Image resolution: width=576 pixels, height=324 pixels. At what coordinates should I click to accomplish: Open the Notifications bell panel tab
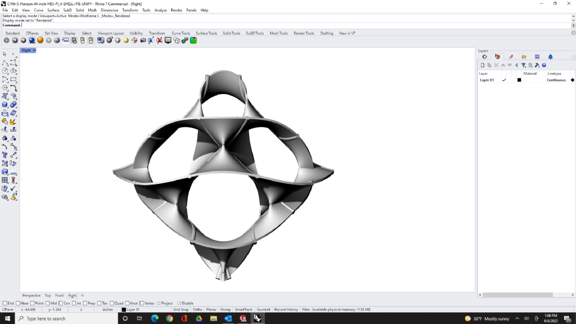[550, 57]
